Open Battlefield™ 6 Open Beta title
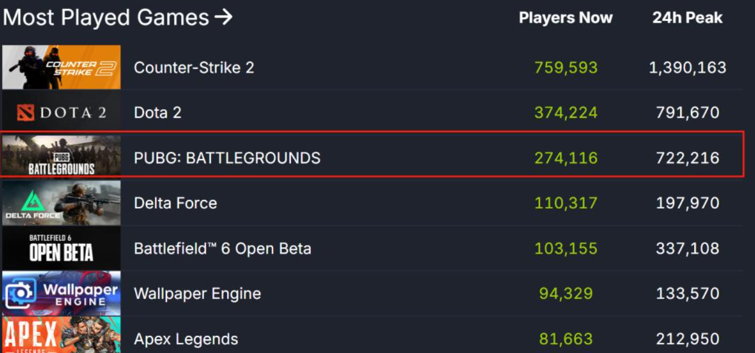Image resolution: width=755 pixels, height=353 pixels. click(x=223, y=248)
